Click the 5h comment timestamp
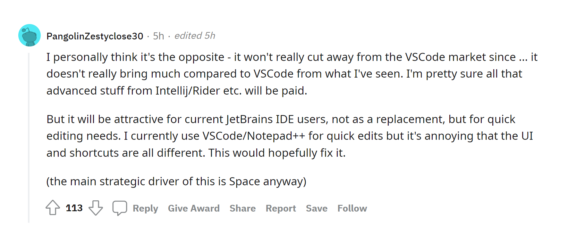 (x=158, y=36)
